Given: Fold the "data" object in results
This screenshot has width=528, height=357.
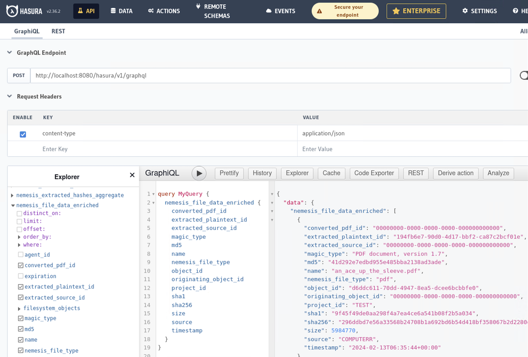Looking at the screenshot, I should point(272,203).
